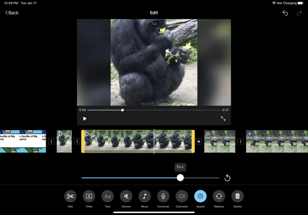
Task: Expand the preview to fullscreen
Action: (223, 118)
